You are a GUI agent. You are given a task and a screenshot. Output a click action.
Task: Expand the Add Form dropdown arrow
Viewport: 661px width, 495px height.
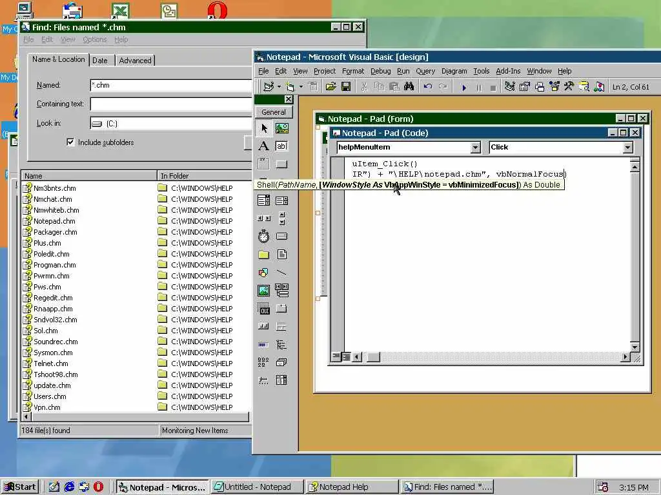tap(301, 87)
